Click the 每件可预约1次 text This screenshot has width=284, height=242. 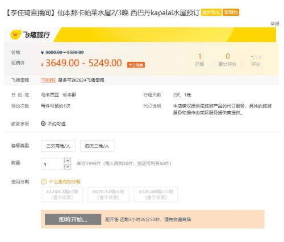coord(56,106)
